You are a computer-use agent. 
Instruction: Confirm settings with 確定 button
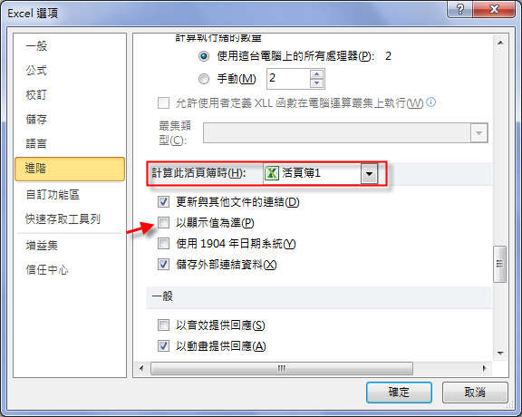point(399,392)
